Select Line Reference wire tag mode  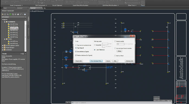coord(95,50)
